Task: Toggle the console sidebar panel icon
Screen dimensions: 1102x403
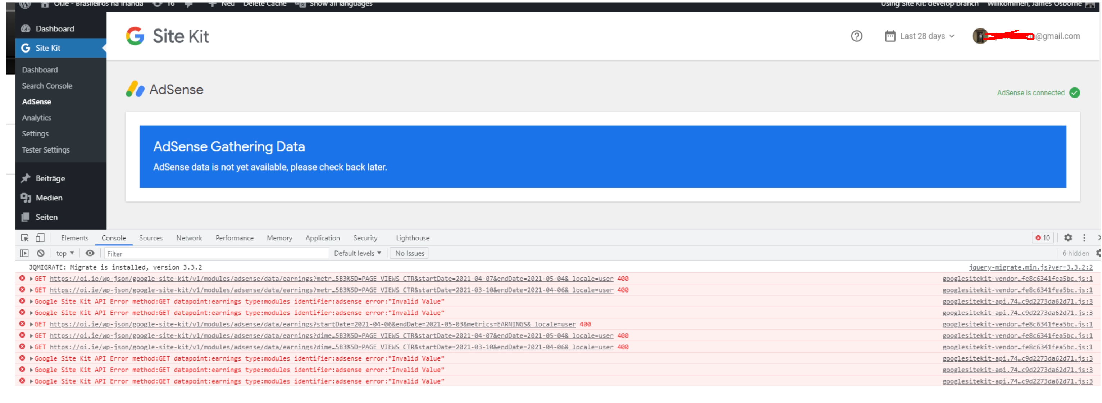Action: click(x=24, y=253)
